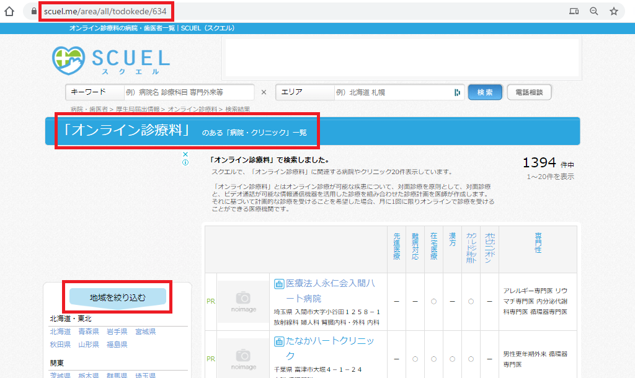635x378 pixels.
Task: Select 北海道 in region list
Action: click(x=60, y=332)
